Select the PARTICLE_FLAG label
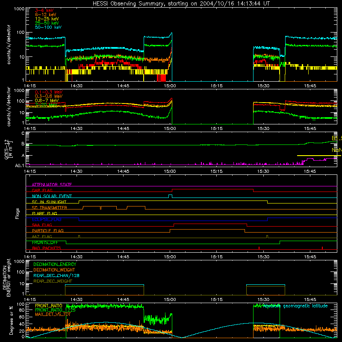Viewport: 342px width, 342px height. pos(48,231)
